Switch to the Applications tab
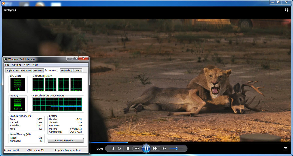Image resolution: width=293 pixels, height=156 pixels. pos(13,71)
